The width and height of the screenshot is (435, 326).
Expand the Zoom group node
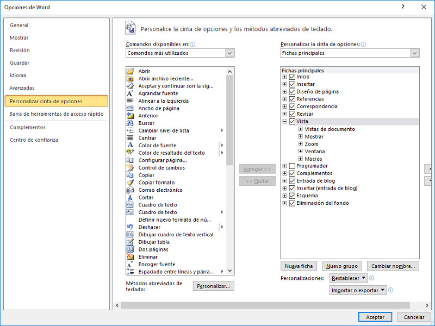[x=301, y=144]
